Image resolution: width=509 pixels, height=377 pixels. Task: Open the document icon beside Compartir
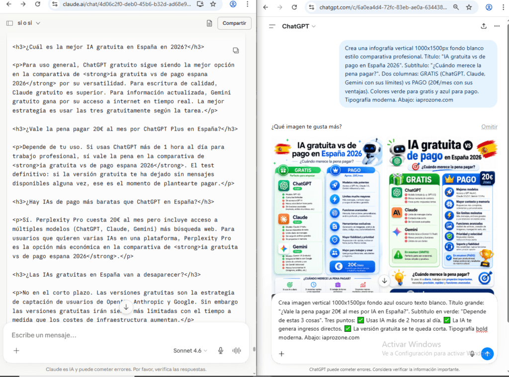209,23
